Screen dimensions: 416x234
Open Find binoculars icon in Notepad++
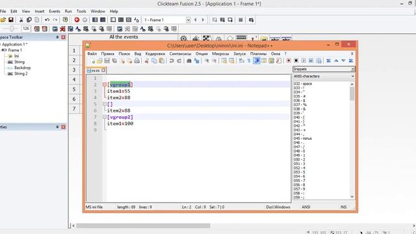coord(189,61)
